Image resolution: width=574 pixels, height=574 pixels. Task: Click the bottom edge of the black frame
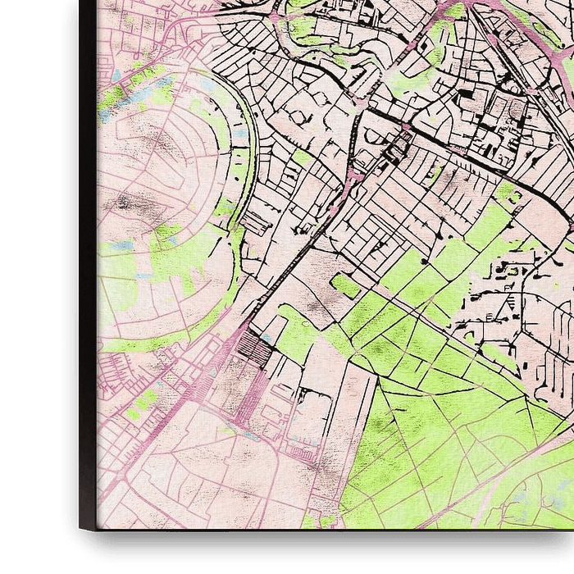pyautogui.click(x=328, y=533)
